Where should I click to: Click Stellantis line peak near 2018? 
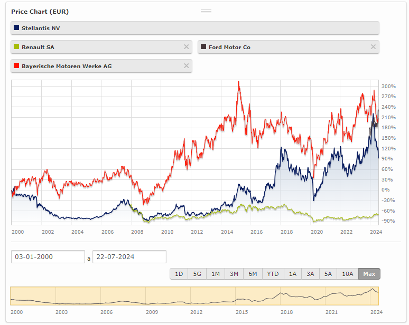point(281,148)
